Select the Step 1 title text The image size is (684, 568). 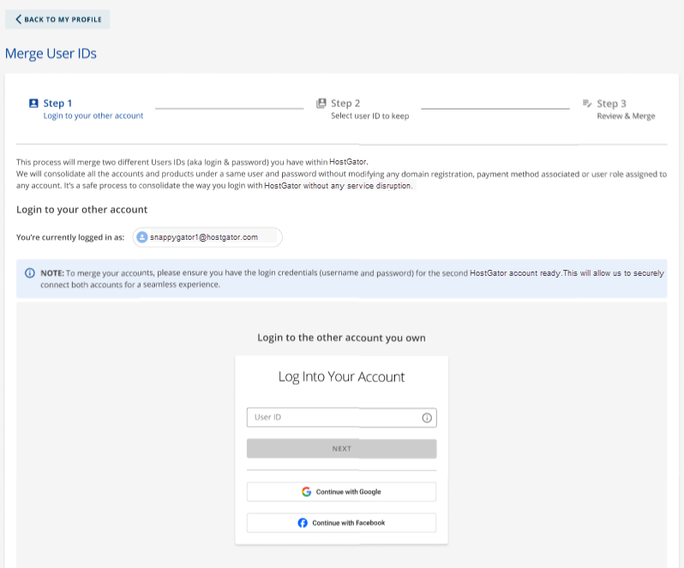(57, 103)
